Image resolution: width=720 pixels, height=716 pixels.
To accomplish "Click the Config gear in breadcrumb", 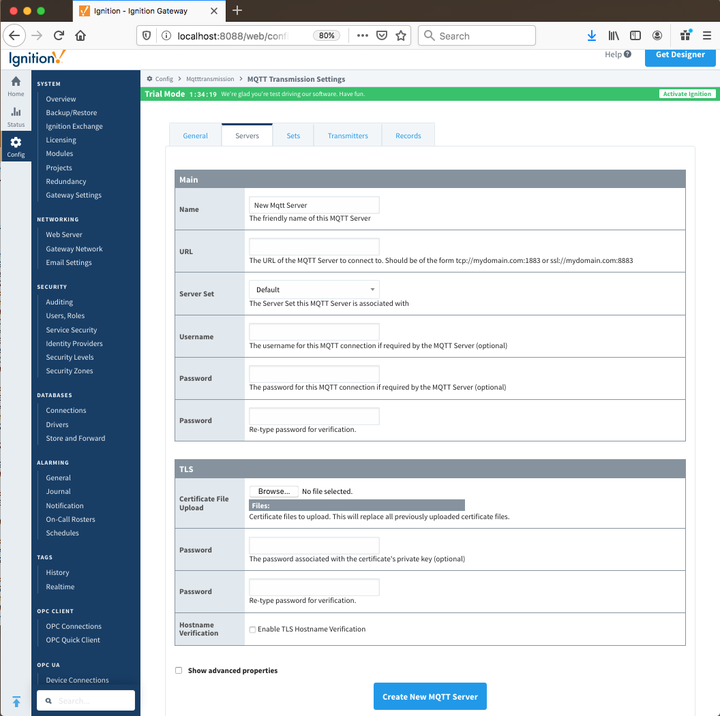I will pos(149,79).
